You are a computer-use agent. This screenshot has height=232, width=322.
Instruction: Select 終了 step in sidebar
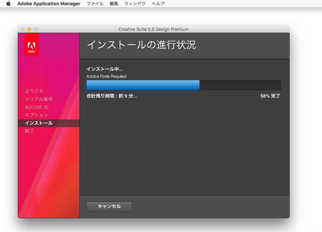29,131
